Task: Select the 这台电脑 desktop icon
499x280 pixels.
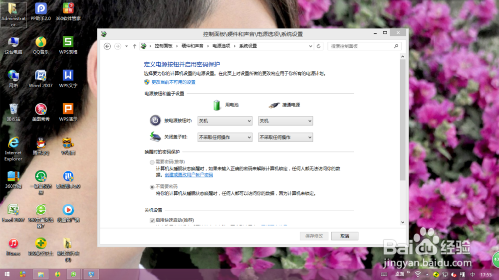Action: click(x=13, y=45)
